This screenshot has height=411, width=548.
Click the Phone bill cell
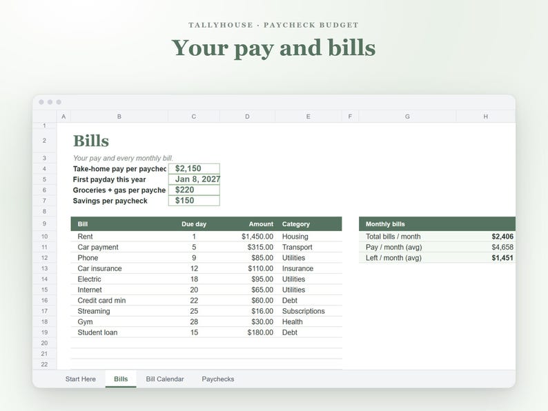pyautogui.click(x=119, y=258)
